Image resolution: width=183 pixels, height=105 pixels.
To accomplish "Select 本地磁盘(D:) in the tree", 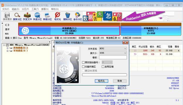I will 20,51.
